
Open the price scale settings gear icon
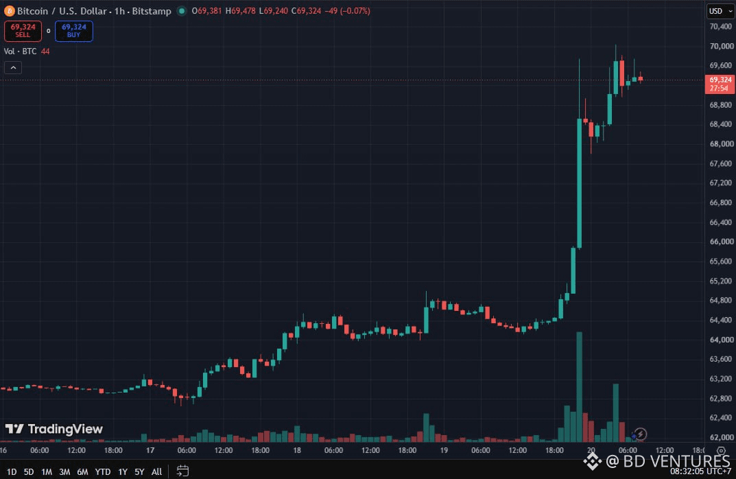point(721,451)
